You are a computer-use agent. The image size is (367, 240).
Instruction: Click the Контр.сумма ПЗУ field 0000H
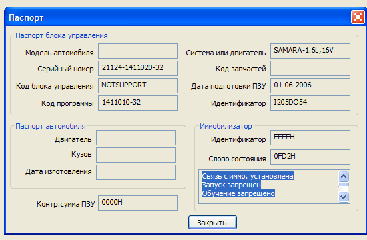pos(138,203)
